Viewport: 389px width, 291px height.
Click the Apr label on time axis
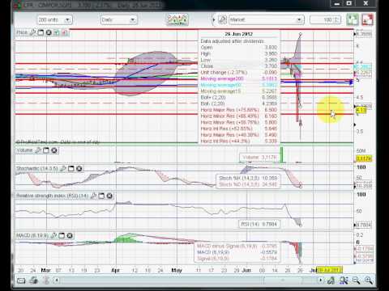(x=115, y=270)
